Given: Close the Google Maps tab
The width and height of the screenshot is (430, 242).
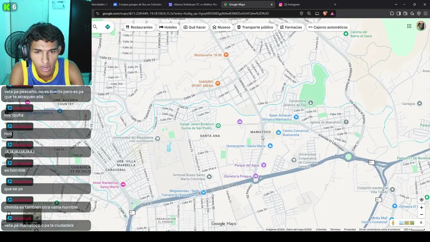Looking at the screenshot, I should [271, 4].
